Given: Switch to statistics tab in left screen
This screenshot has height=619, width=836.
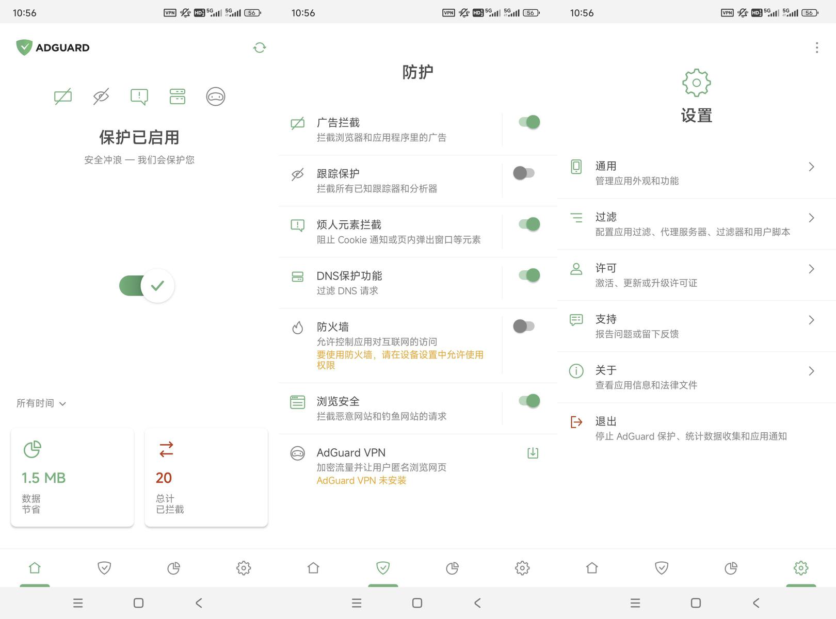Looking at the screenshot, I should point(174,568).
